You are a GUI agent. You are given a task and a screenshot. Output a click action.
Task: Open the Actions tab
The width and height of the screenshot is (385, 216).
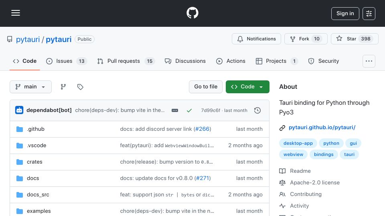(x=231, y=61)
